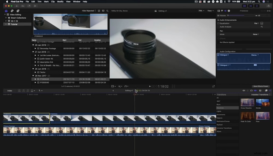This screenshot has width=273, height=156.
Task: Select the Cross Dissolve transition thumbnail
Action: (x=247, y=102)
